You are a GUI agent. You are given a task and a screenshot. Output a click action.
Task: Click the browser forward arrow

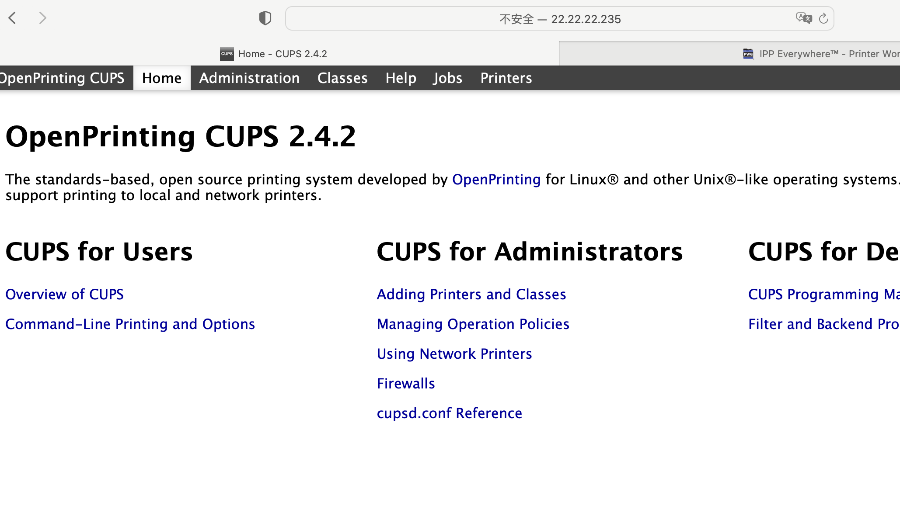coord(42,18)
